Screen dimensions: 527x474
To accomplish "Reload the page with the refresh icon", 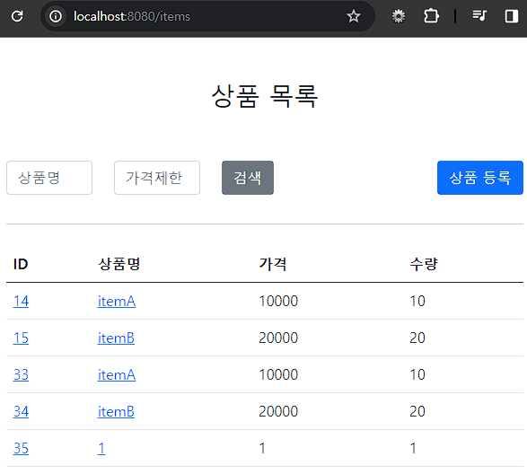I will [x=17, y=16].
